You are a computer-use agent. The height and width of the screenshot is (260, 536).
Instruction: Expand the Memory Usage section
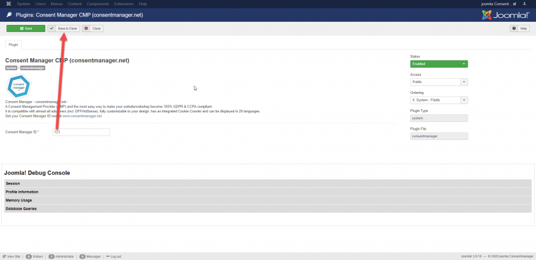pos(268,200)
